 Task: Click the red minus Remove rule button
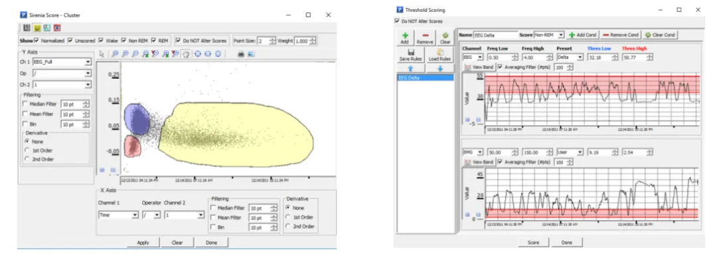[425, 38]
